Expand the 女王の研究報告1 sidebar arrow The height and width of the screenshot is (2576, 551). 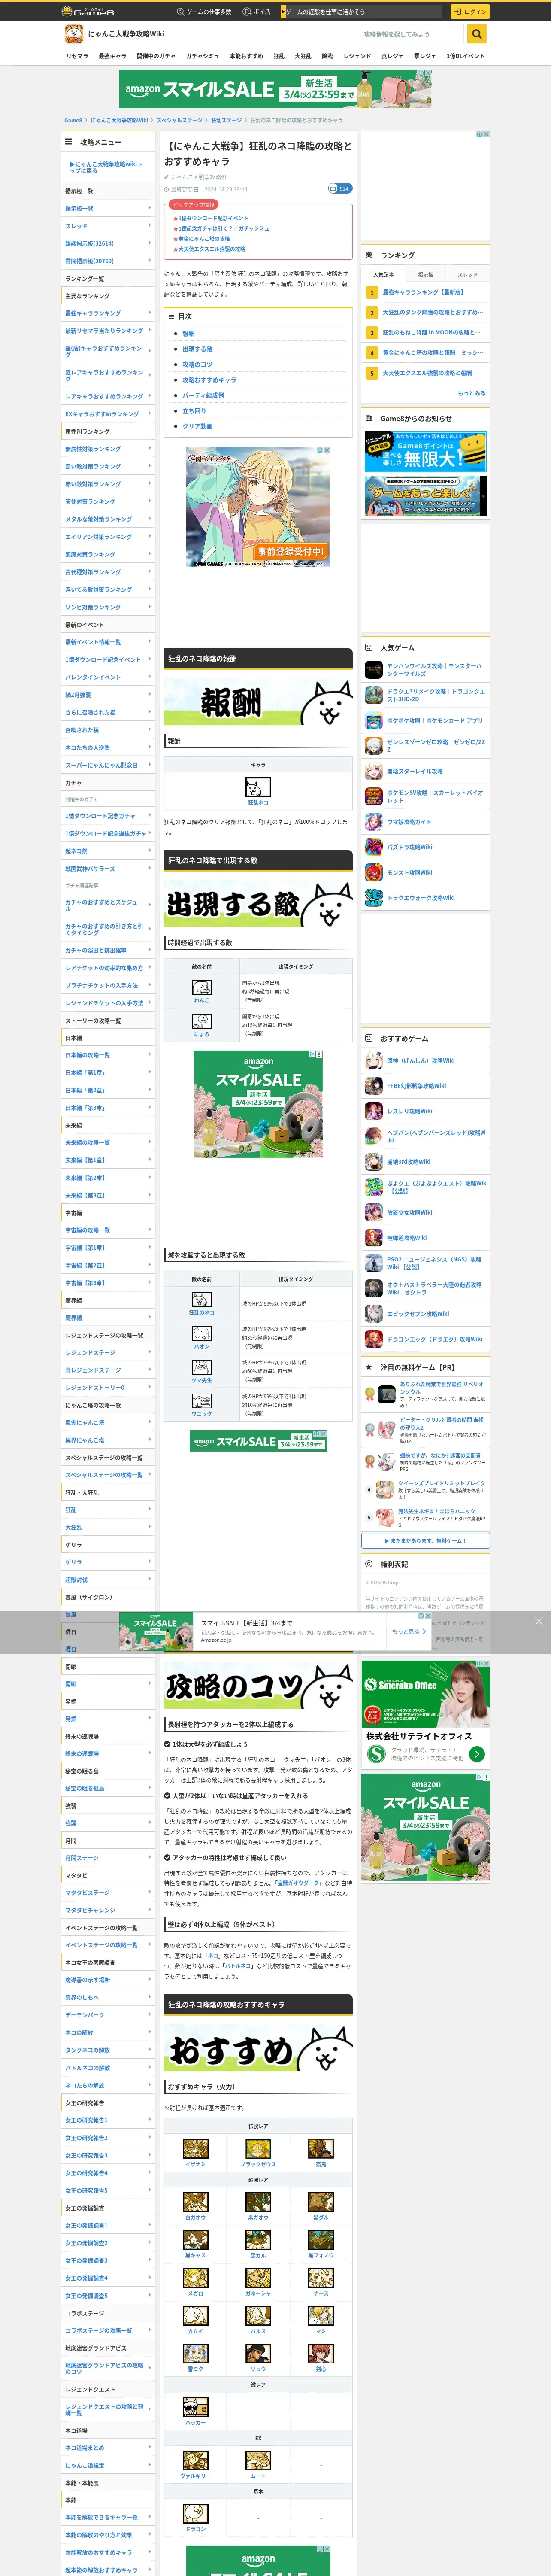150,2120
